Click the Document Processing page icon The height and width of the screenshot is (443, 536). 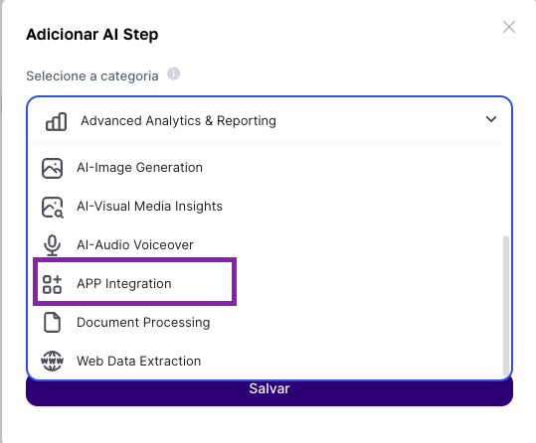click(52, 323)
